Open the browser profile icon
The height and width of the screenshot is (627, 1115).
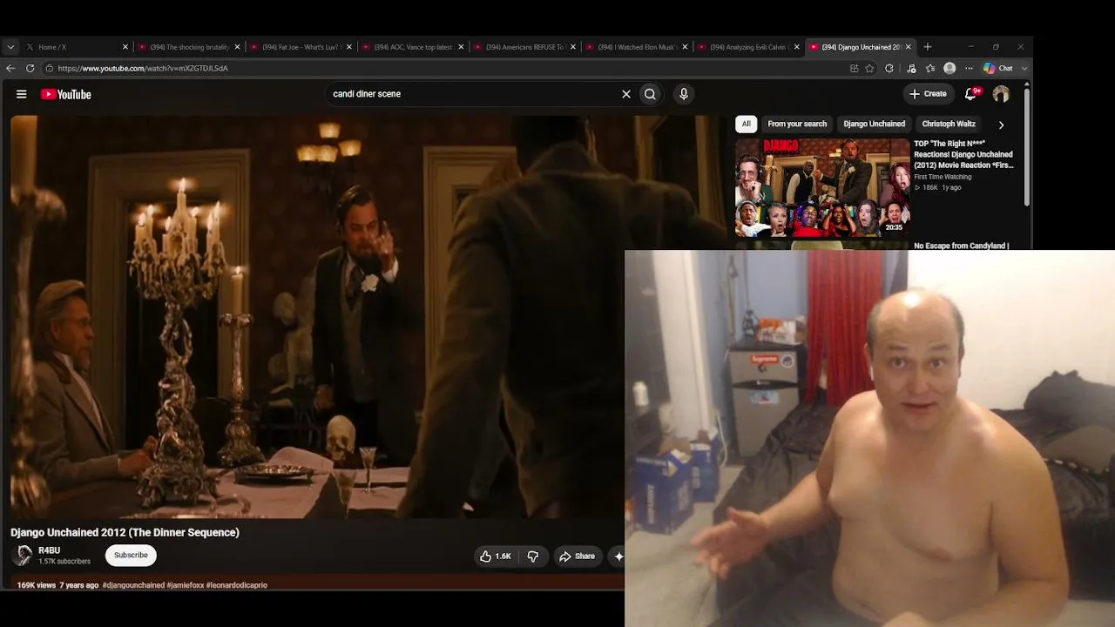[949, 68]
